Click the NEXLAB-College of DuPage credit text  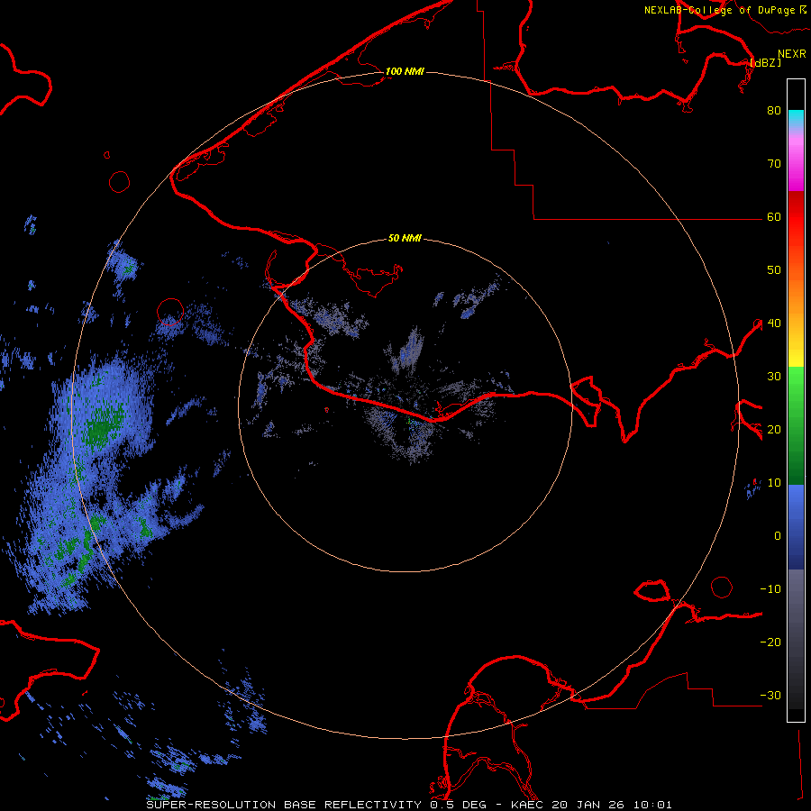[x=721, y=10]
